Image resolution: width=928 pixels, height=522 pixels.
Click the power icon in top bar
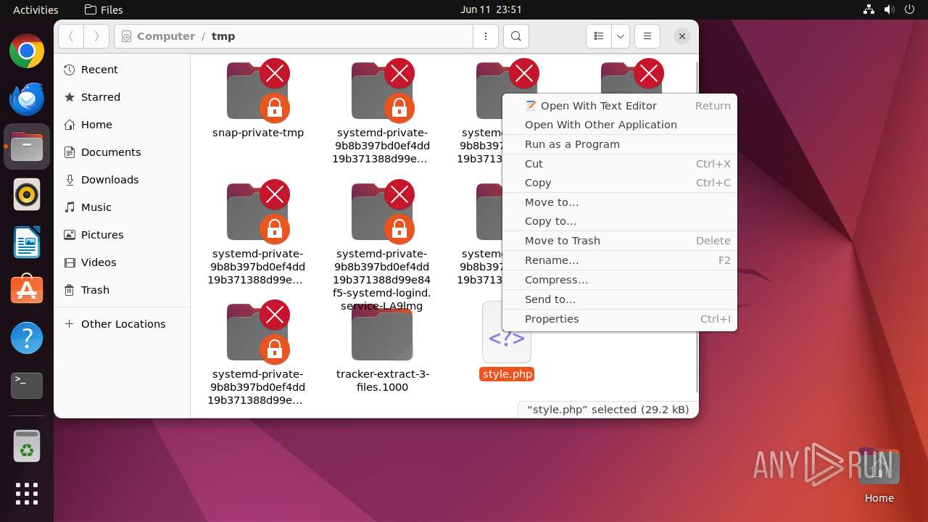point(909,9)
